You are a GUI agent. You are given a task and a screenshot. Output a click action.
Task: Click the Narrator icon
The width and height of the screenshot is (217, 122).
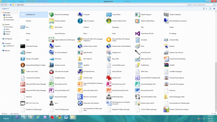[x=166, y=46]
